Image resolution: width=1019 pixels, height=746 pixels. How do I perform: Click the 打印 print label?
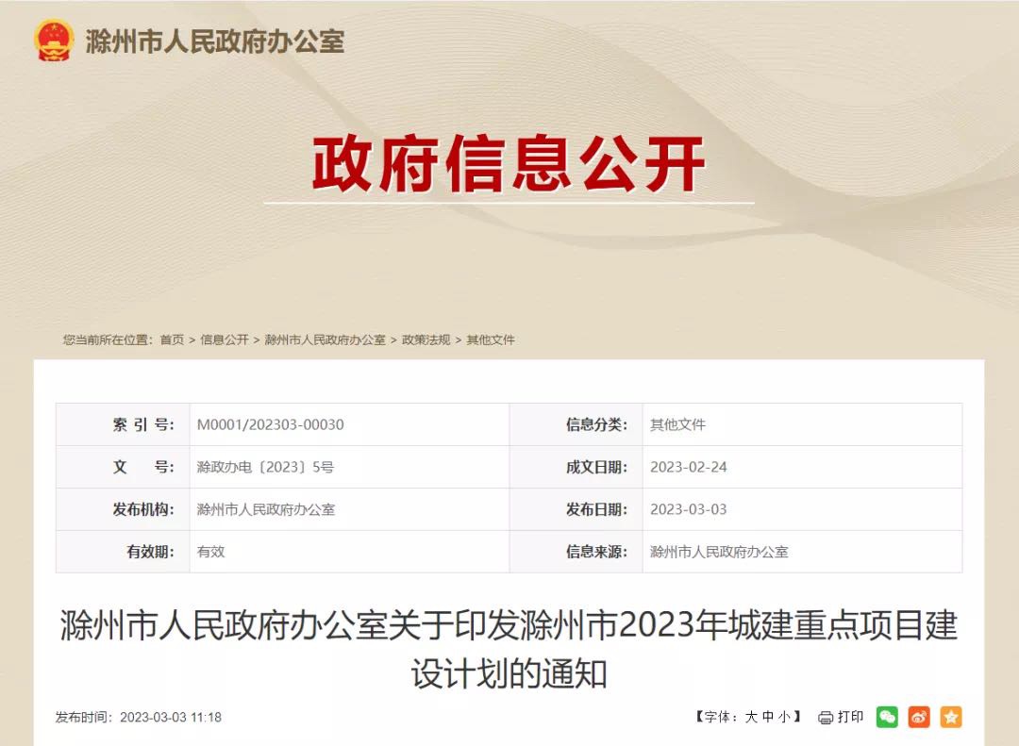851,717
